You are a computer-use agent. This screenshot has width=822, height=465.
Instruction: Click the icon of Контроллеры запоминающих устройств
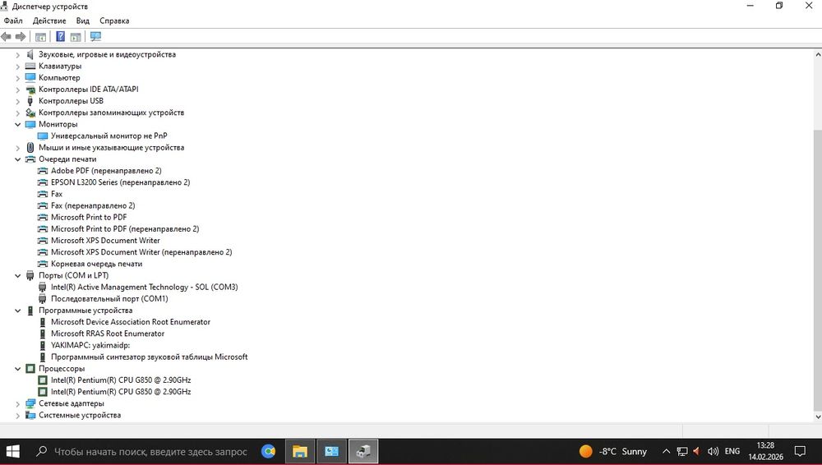click(x=30, y=113)
